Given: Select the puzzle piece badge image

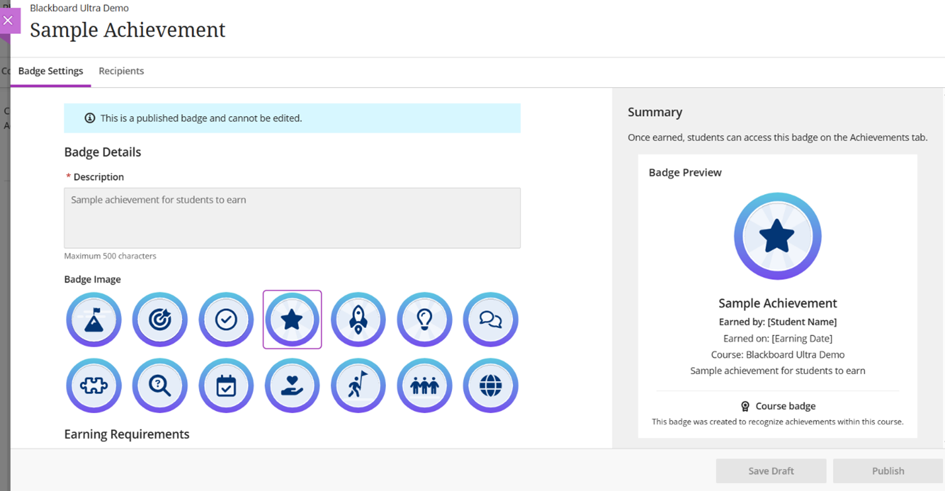Looking at the screenshot, I should click(94, 386).
